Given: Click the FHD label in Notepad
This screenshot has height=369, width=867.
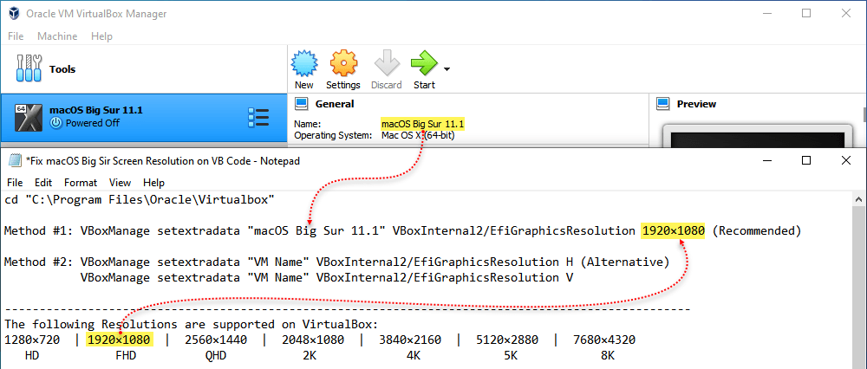Looking at the screenshot, I should (126, 355).
